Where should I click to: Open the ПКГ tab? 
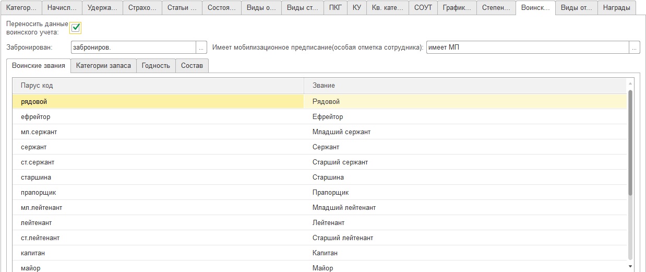(336, 8)
